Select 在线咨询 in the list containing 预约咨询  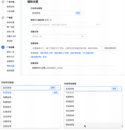tap(93, 106)
